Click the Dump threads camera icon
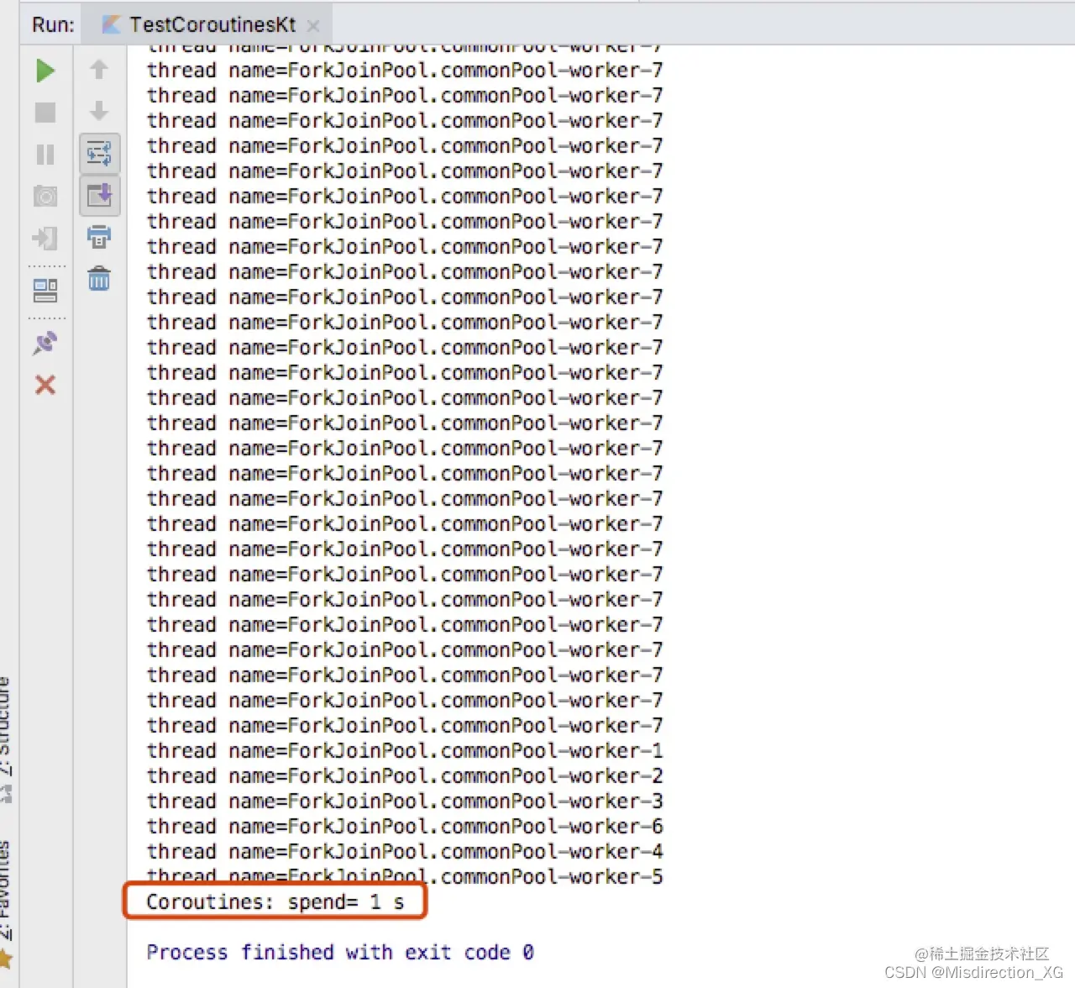Viewport: 1075px width, 988px height. [x=45, y=197]
